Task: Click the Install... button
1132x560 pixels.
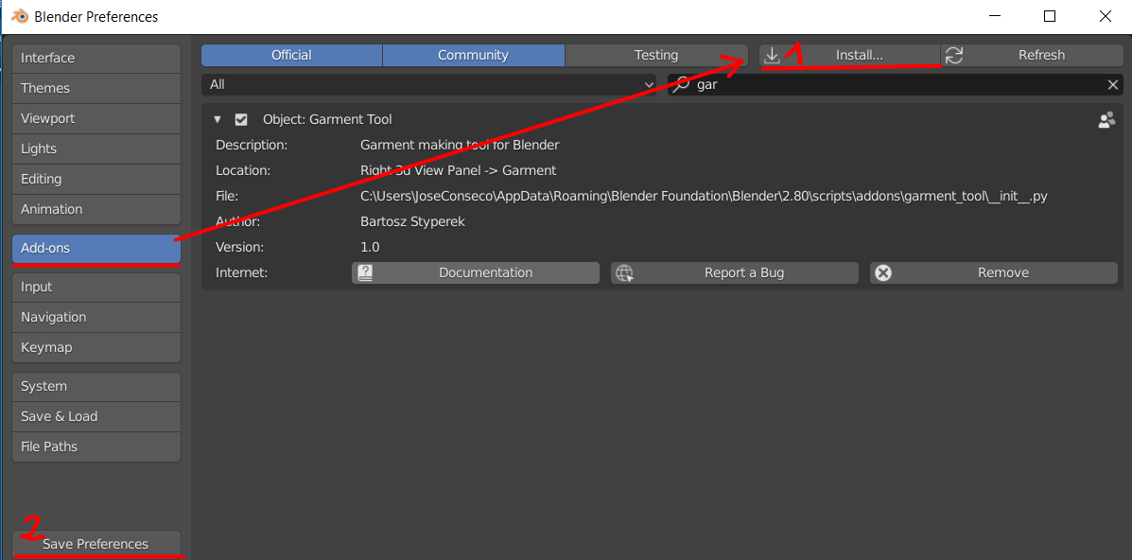Action: 850,55
